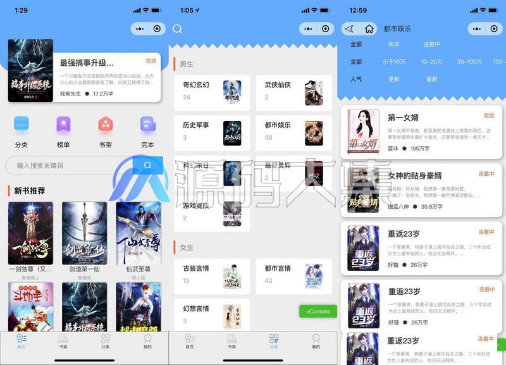This screenshot has height=365, width=506.
Task: Open the 斗地主 book cover
Action: coord(30,307)
